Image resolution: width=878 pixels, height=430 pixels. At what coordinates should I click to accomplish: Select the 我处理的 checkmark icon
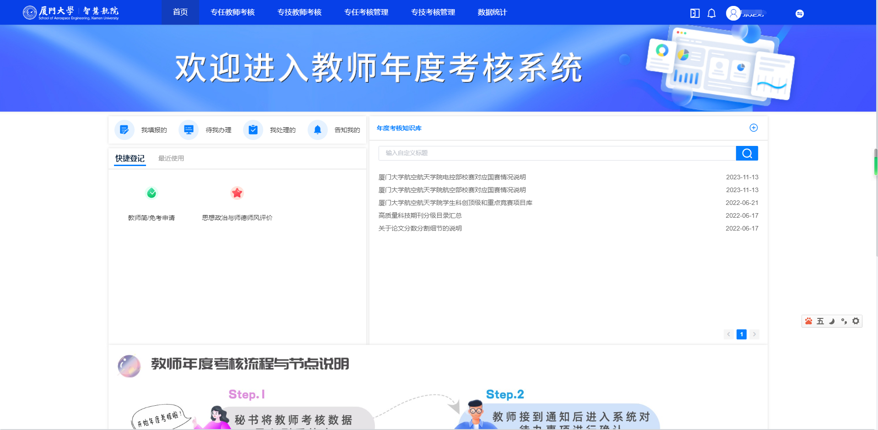coord(253,130)
